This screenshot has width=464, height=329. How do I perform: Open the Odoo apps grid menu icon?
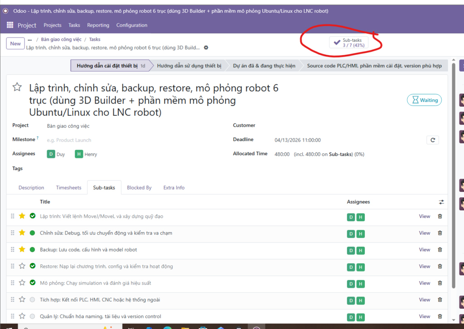10,25
